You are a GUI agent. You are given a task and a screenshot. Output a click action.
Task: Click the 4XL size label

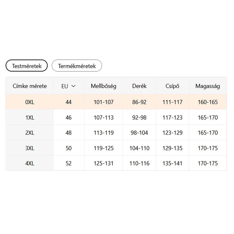[x=30, y=164]
